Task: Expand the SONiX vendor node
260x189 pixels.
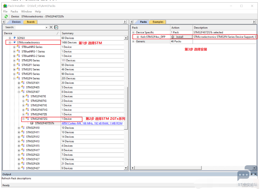Action: tap(10, 38)
